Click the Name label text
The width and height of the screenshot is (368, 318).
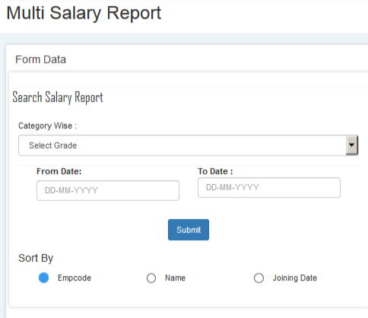coord(175,278)
